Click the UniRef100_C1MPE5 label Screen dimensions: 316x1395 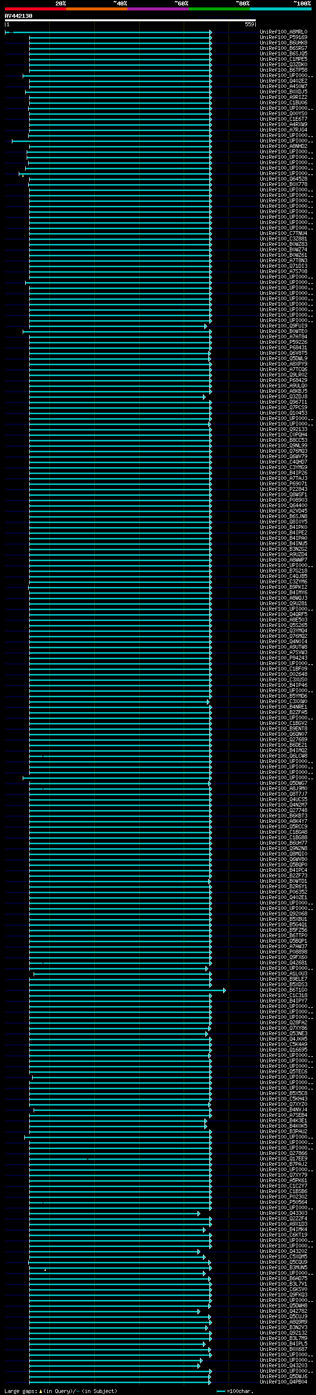[283, 59]
